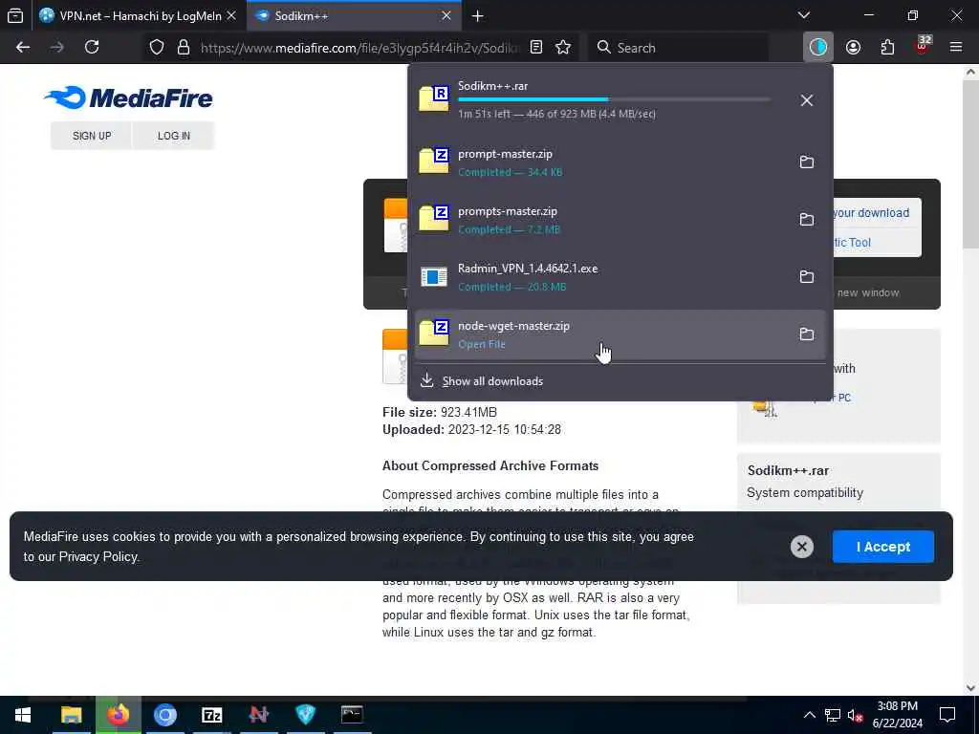Open the teal shield taskbar app
The width and height of the screenshot is (979, 734).
[305, 715]
